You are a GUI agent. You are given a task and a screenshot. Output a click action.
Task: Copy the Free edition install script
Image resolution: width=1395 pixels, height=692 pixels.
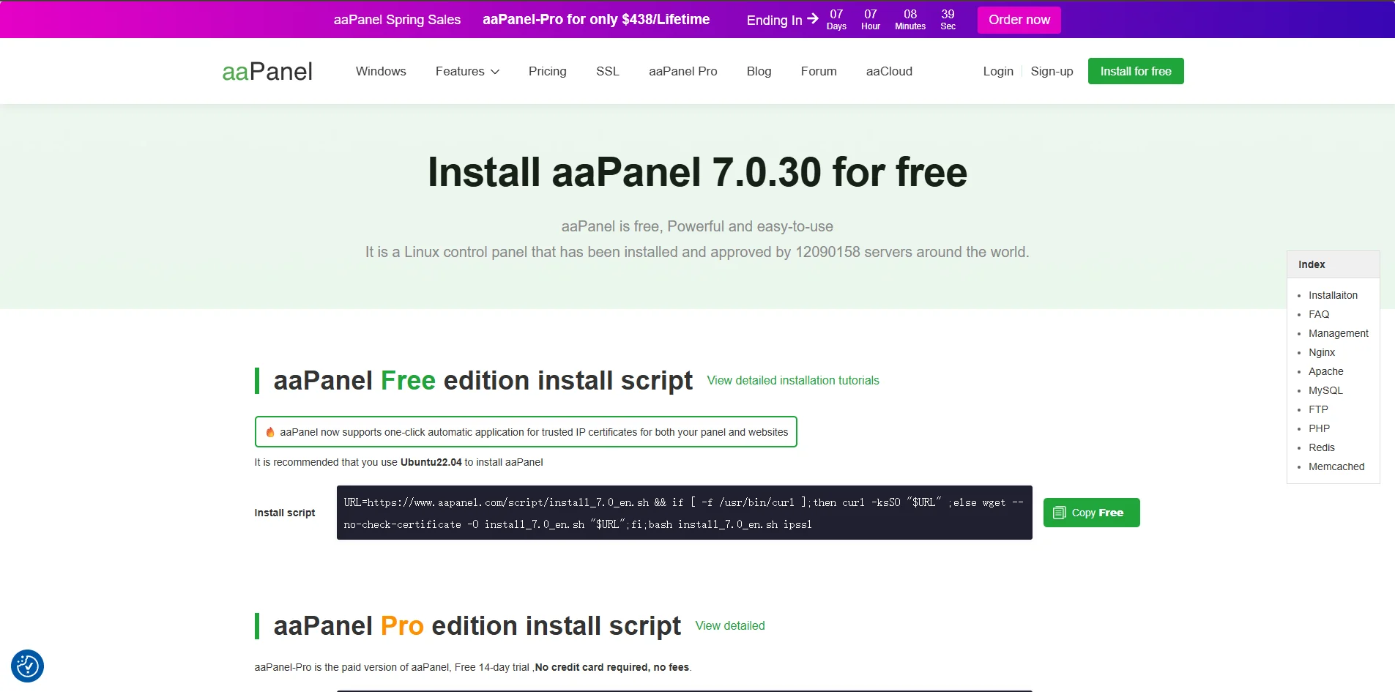coord(1091,513)
